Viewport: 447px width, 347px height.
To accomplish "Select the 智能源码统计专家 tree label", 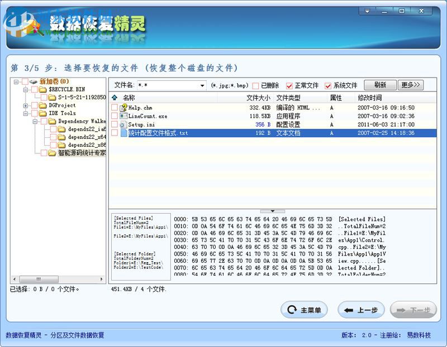I will [82, 153].
